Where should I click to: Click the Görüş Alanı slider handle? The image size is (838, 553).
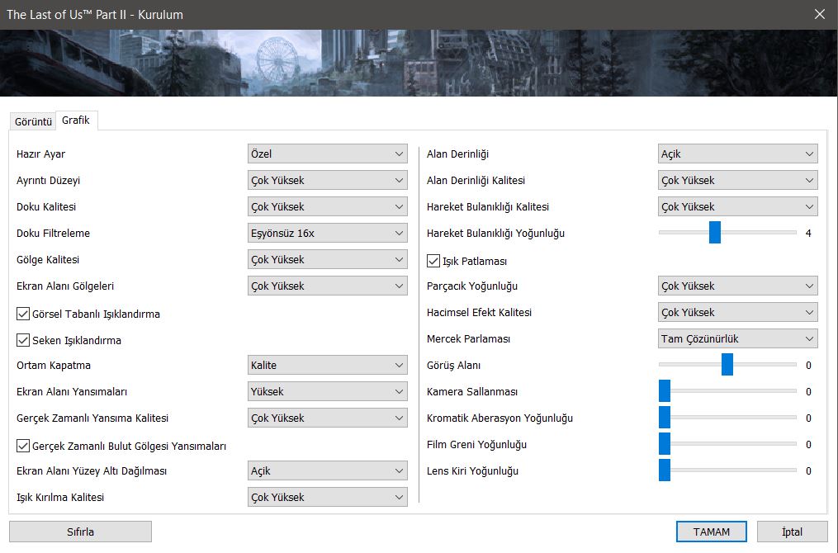point(727,364)
